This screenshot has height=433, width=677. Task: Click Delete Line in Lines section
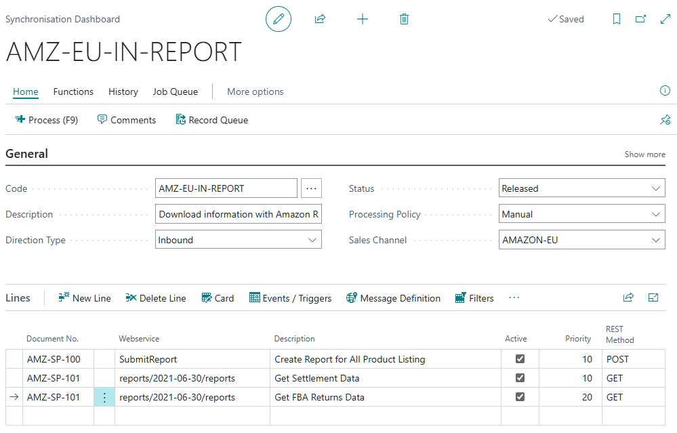(x=156, y=298)
